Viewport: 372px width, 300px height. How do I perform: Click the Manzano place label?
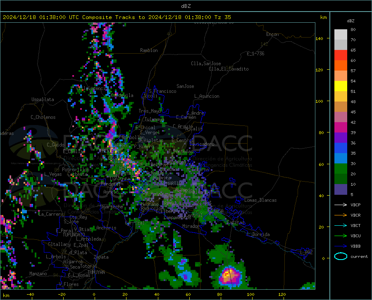(38, 274)
